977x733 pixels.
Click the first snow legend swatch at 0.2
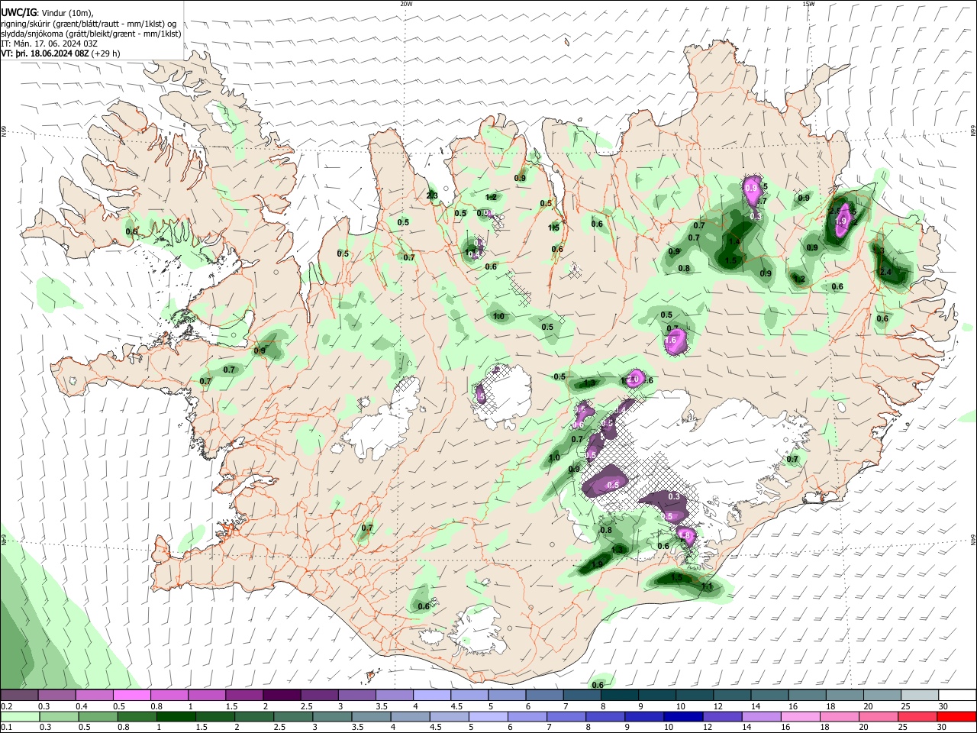[20, 696]
